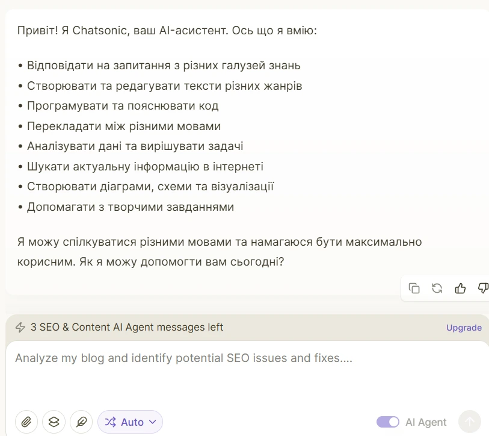The width and height of the screenshot is (489, 436).
Task: Attach a file with the paperclip icon
Action: click(x=26, y=422)
